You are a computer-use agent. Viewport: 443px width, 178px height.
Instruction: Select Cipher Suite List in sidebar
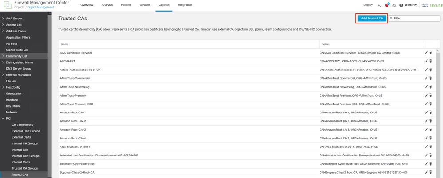click(x=17, y=50)
